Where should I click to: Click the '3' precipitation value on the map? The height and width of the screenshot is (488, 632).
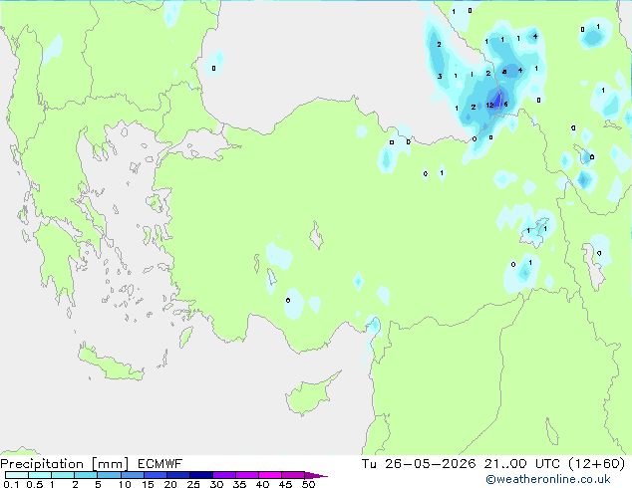point(440,76)
